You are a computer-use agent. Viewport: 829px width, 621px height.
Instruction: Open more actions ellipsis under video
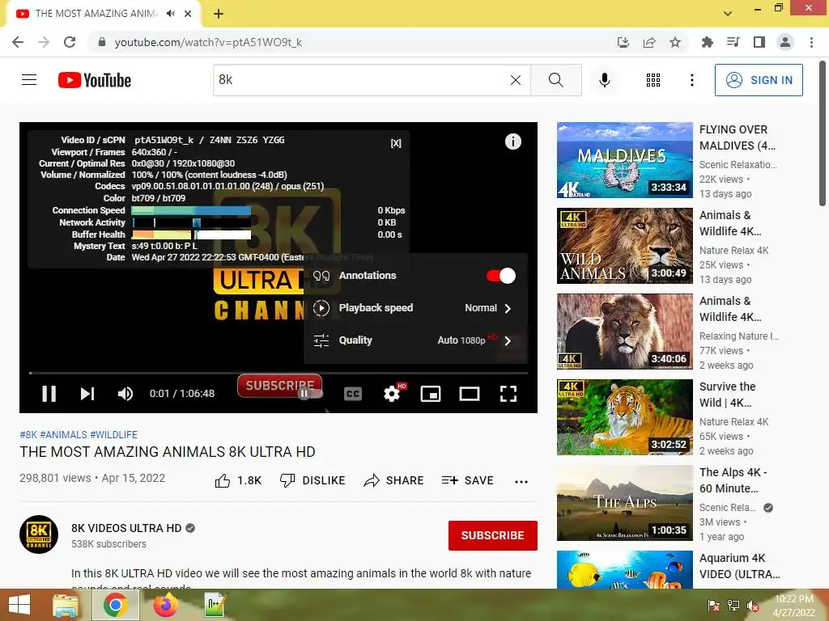[521, 481]
